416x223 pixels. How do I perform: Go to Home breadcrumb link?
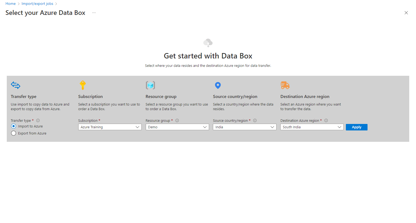click(x=11, y=4)
